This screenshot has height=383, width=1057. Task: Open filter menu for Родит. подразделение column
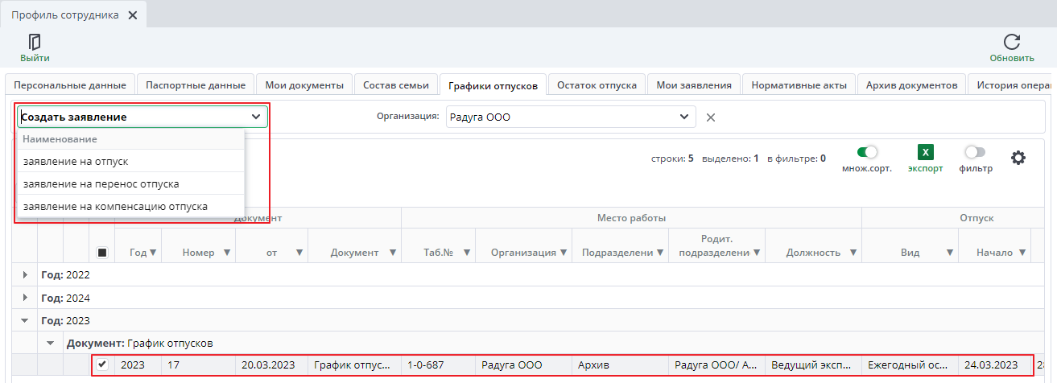757,253
